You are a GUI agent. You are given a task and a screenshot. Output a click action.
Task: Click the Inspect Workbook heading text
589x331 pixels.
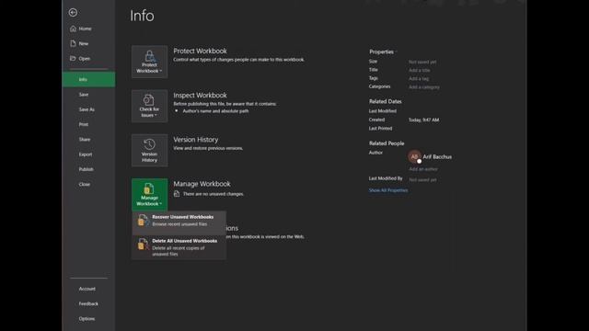[x=200, y=96]
